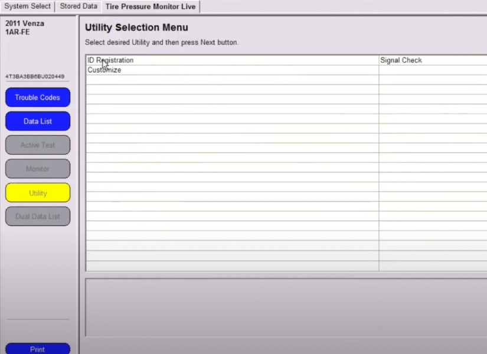Select the Tire Pressure Monitor Live tab
The image size is (487, 354).
pos(151,6)
